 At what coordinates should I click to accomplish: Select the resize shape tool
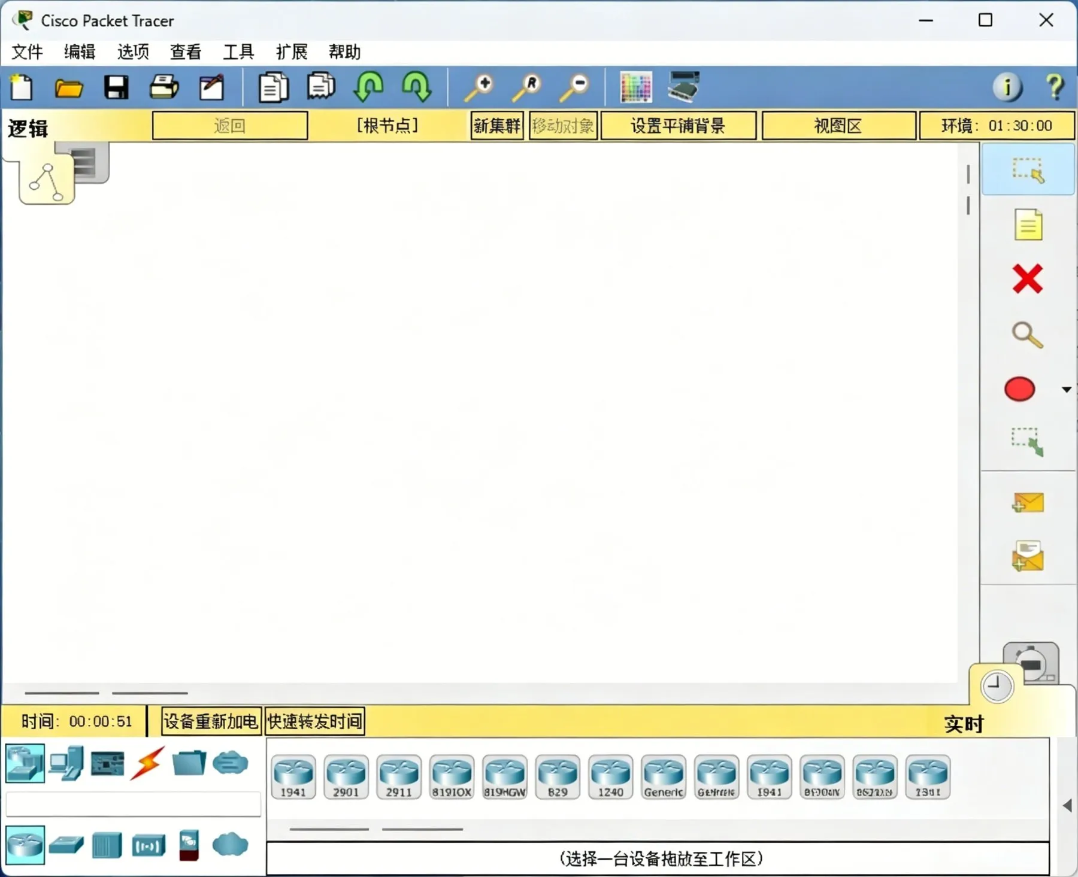[x=1028, y=442]
